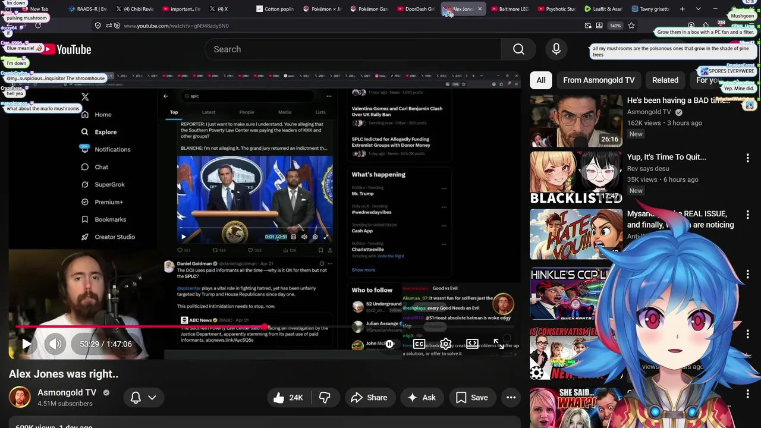
Task: Open options menu for the "REAL ISSUE" video
Action: (747, 215)
